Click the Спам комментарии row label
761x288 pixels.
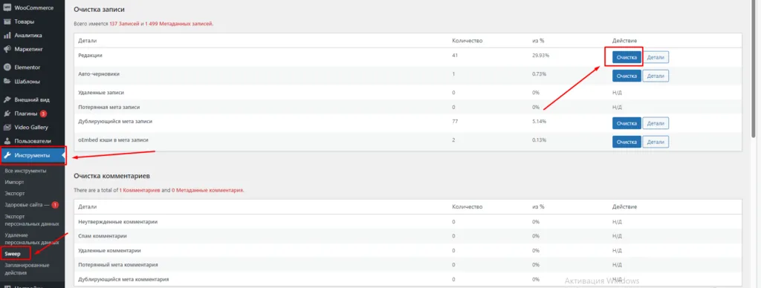click(x=103, y=236)
